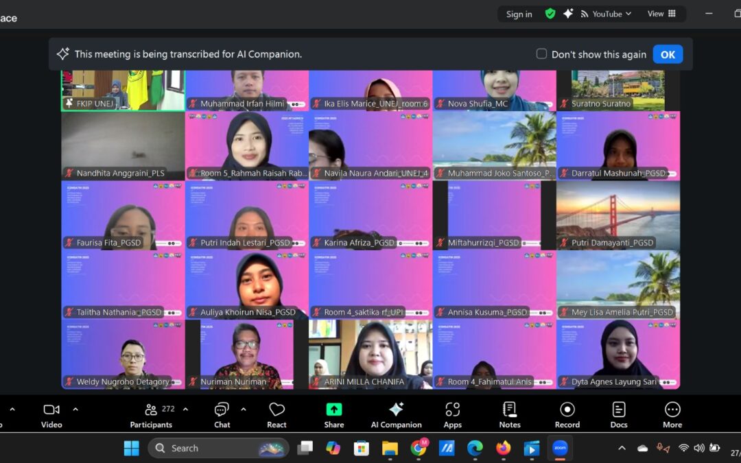Open AI Companion from the toolbar
This screenshot has height=463, width=741.
[x=396, y=415]
